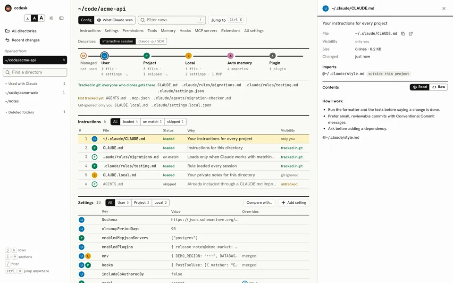Open the migrations.md rule row

[193, 157]
